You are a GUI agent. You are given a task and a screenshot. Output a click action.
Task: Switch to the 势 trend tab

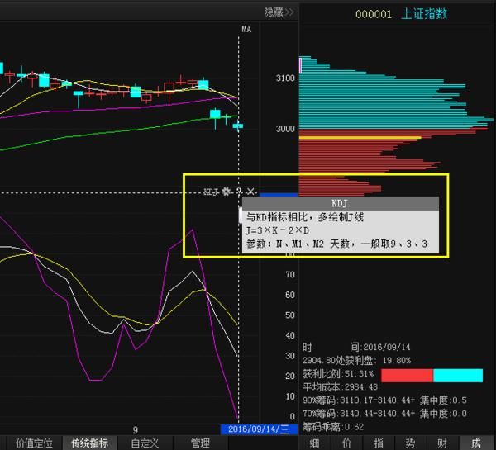point(411,443)
